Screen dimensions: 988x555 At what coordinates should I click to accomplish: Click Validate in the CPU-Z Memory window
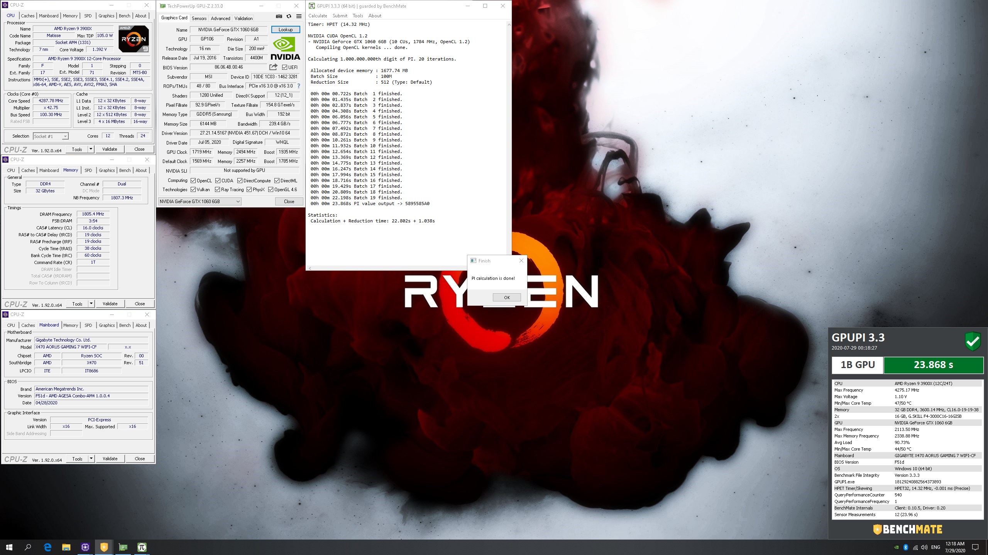(110, 304)
